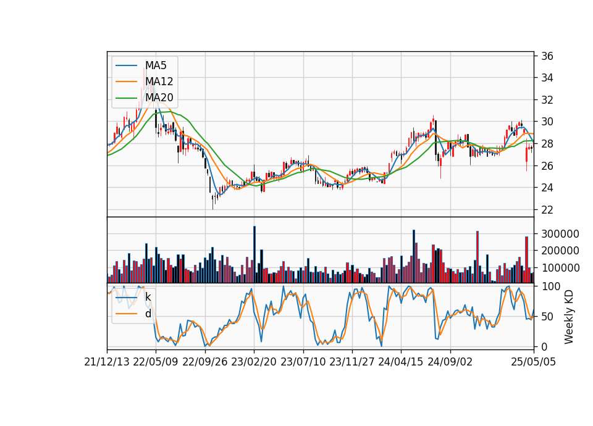Click price axis tick 28
Viewport: 593px width, 426px height.
pos(547,144)
